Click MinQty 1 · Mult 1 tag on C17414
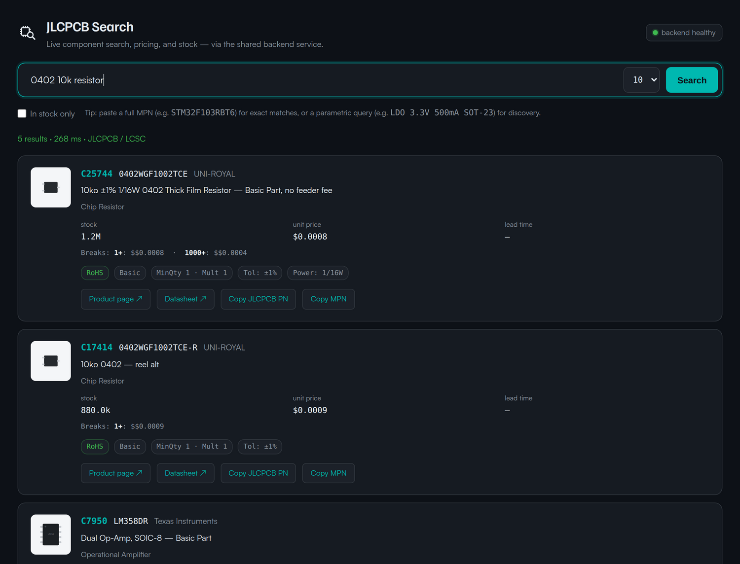The height and width of the screenshot is (564, 740). (x=192, y=446)
